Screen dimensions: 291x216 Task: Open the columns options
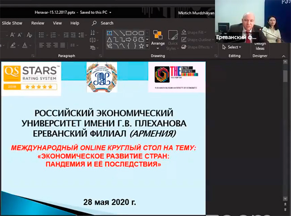pos(74,45)
